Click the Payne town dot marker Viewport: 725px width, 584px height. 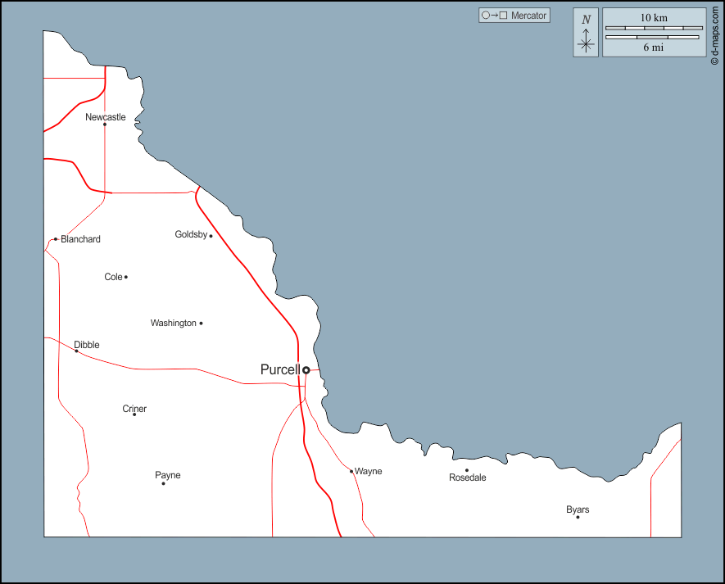(163, 483)
